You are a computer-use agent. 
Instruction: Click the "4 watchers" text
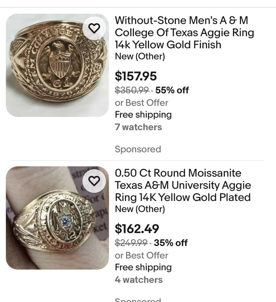point(138,280)
